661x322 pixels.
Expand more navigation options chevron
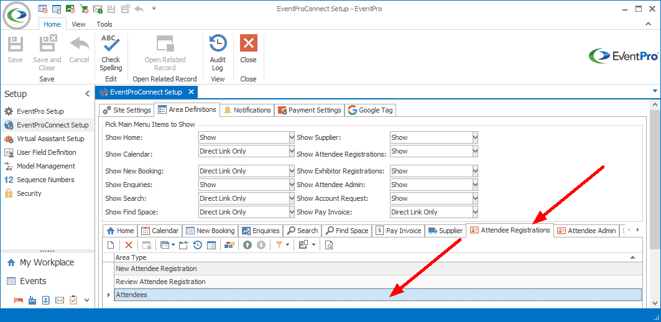point(87,300)
